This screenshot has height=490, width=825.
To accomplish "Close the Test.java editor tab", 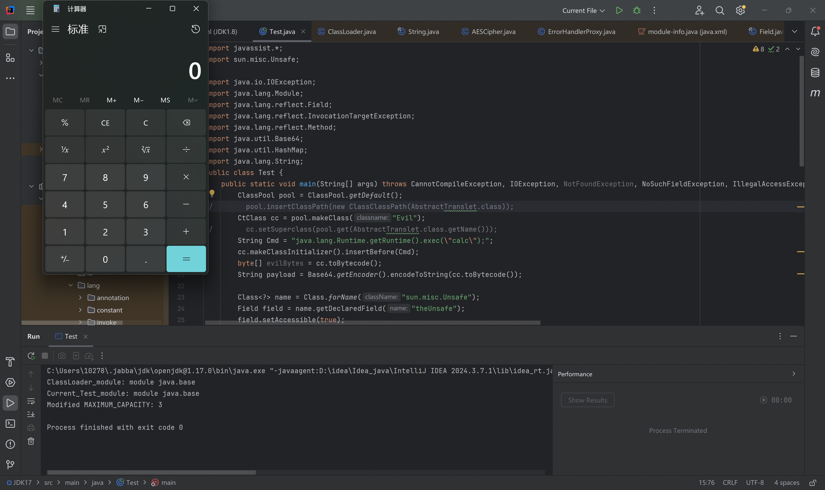I will pyautogui.click(x=303, y=31).
